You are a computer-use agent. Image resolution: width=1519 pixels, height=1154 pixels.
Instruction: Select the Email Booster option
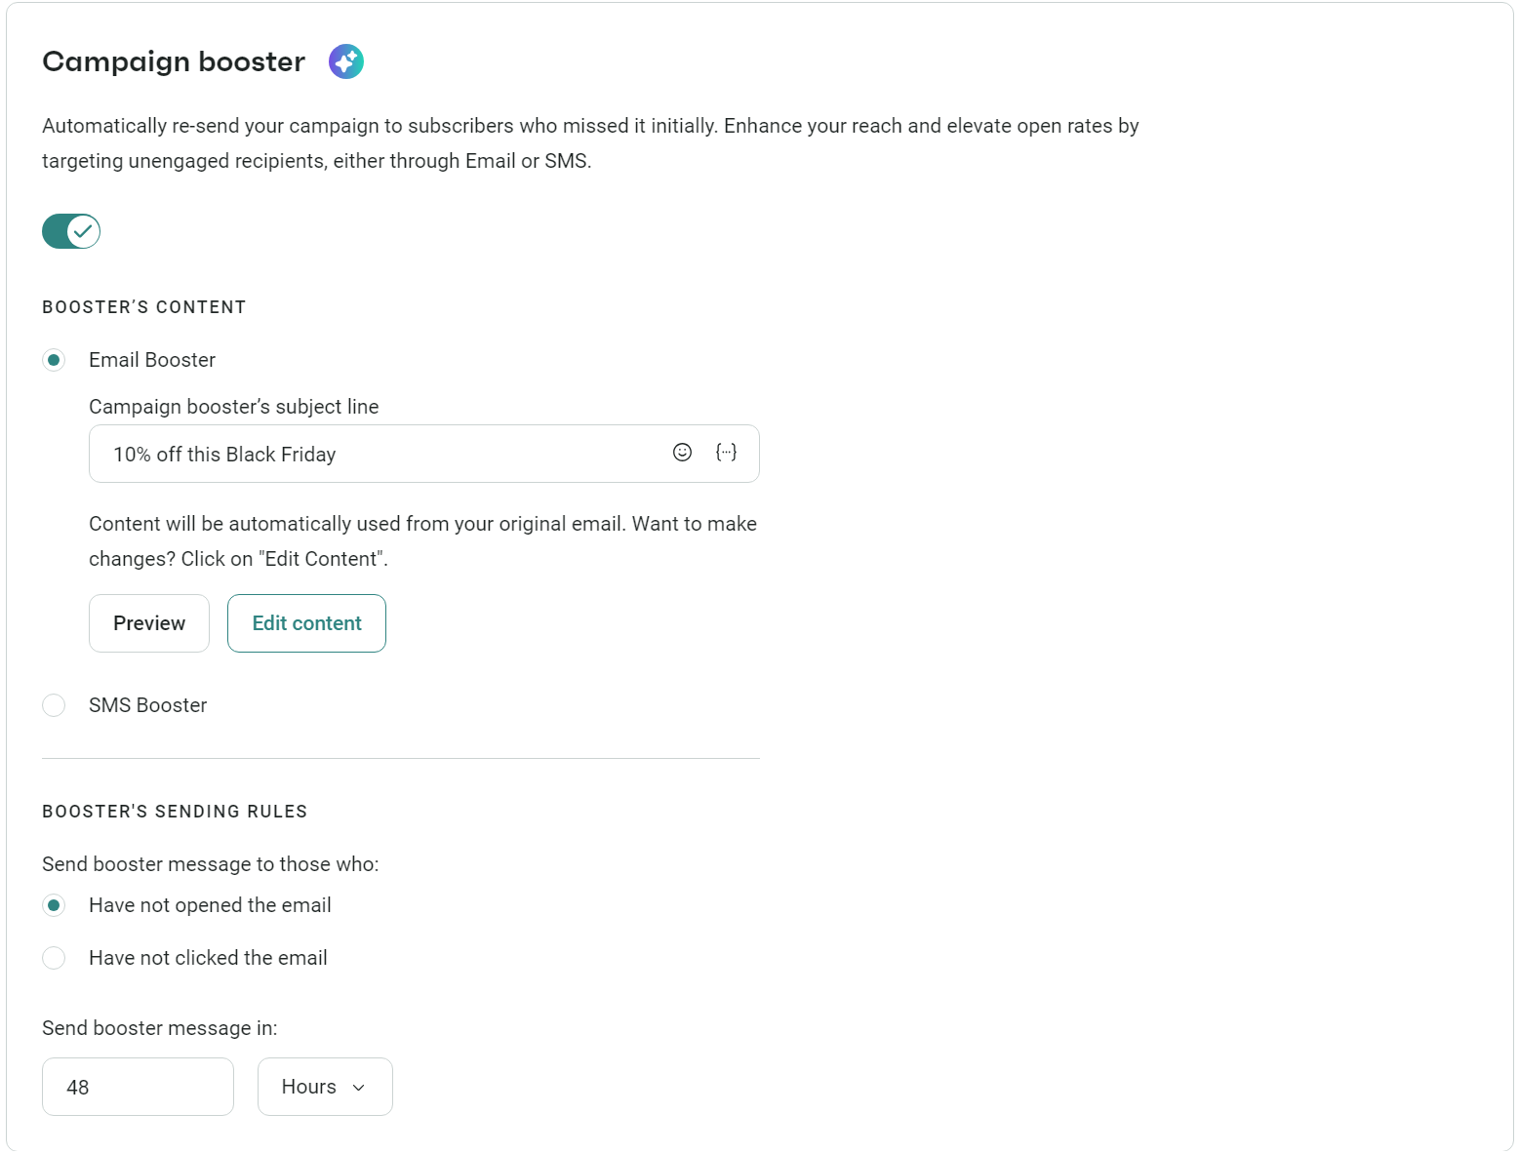(54, 359)
